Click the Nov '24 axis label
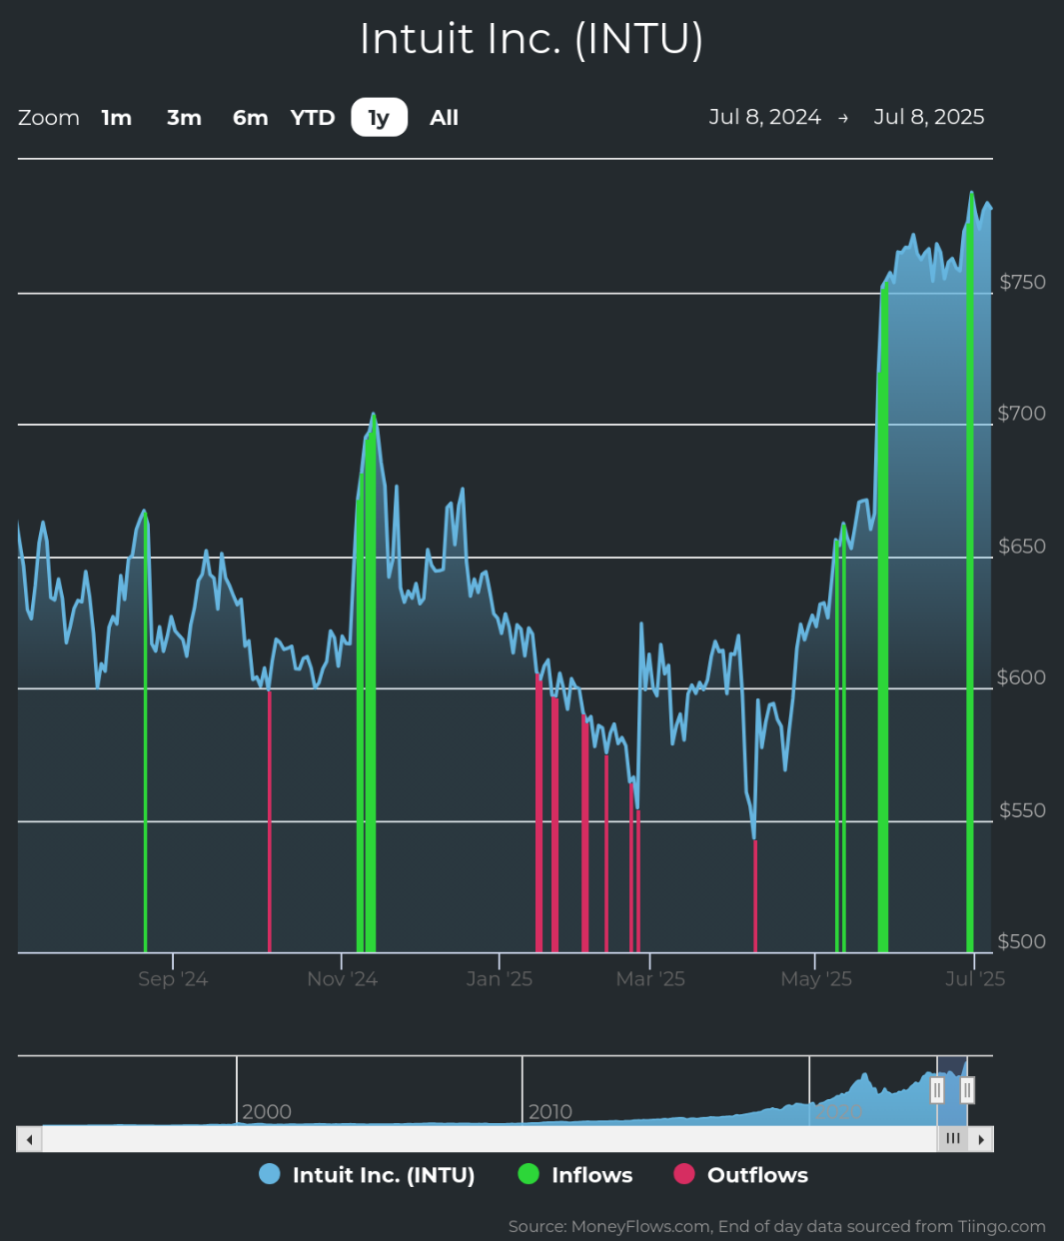Image resolution: width=1064 pixels, height=1241 pixels. point(342,978)
